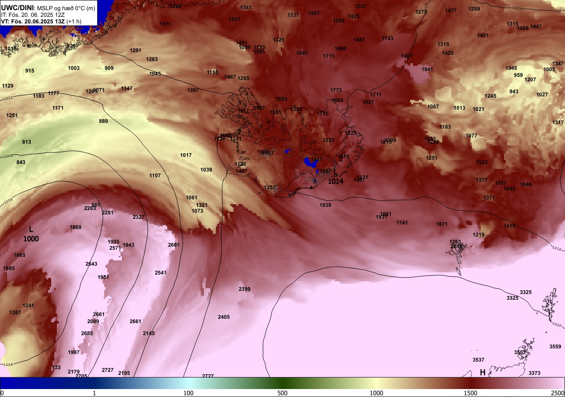Click the 3537 height value

pyautogui.click(x=478, y=360)
